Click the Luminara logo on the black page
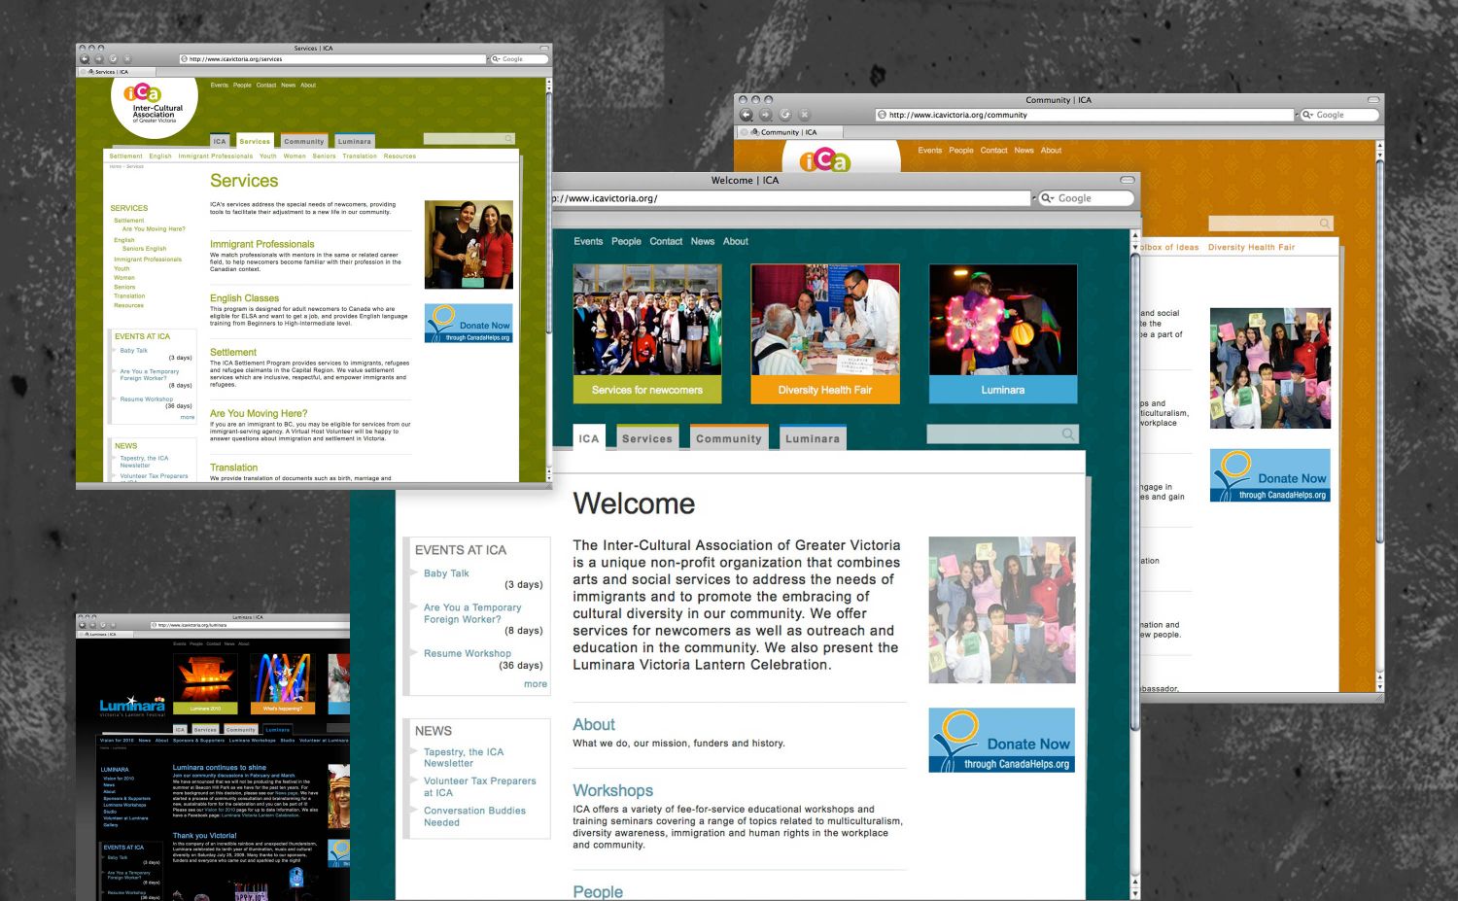 (x=132, y=705)
